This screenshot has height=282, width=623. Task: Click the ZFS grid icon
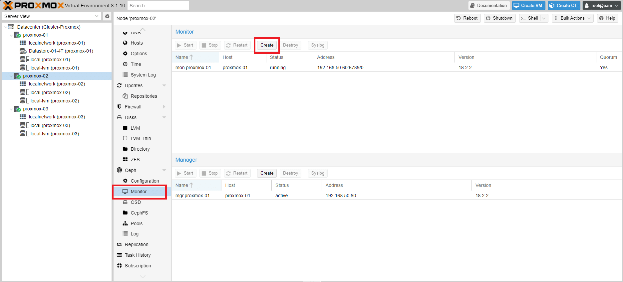(125, 160)
